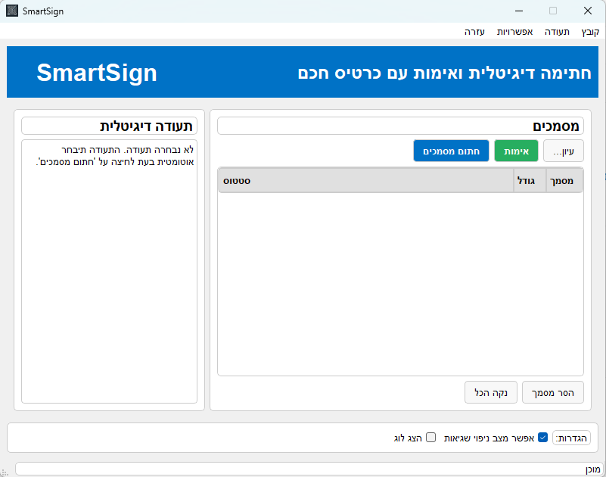This screenshot has height=477, width=606.
Task: Open the הגדרות settings panel
Action: pos(571,438)
